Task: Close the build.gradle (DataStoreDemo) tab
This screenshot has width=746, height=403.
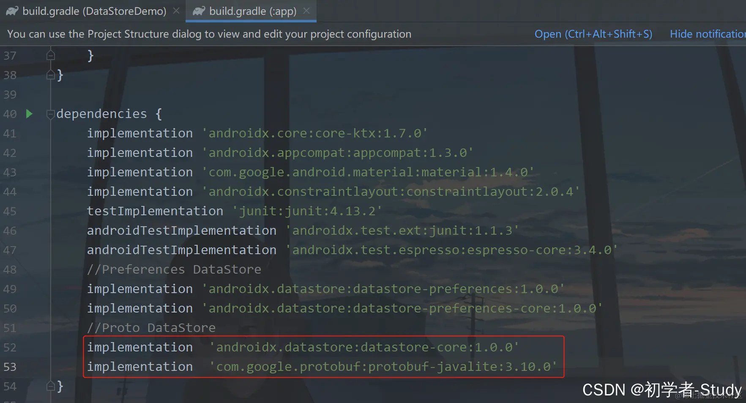Action: click(176, 11)
